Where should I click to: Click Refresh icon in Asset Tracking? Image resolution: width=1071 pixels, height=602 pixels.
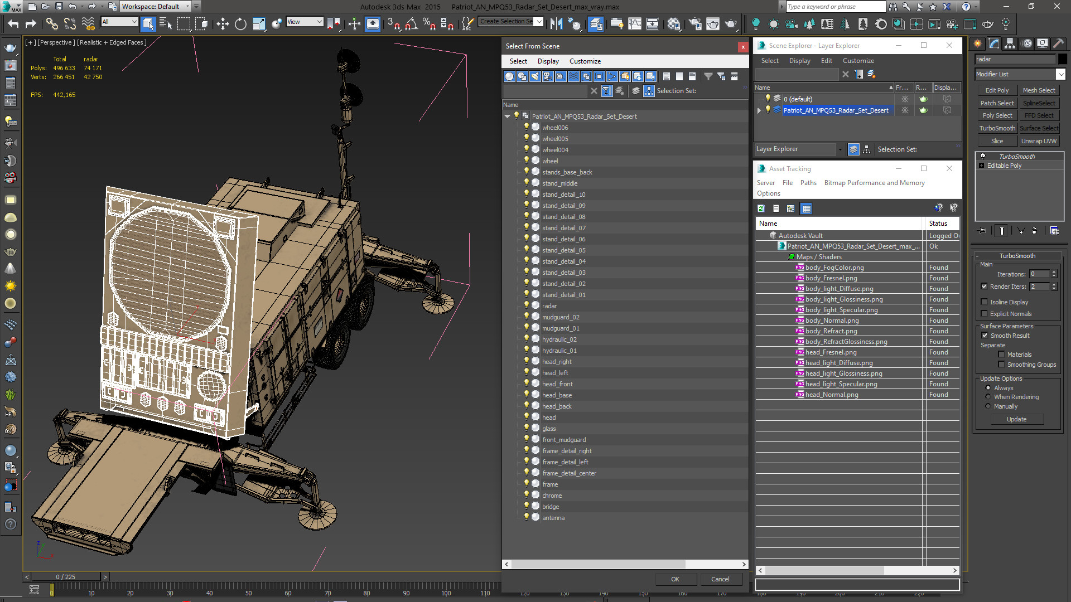[x=761, y=208]
